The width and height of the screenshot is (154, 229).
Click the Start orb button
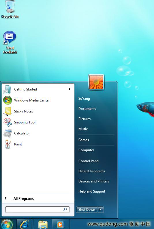click(x=7, y=224)
